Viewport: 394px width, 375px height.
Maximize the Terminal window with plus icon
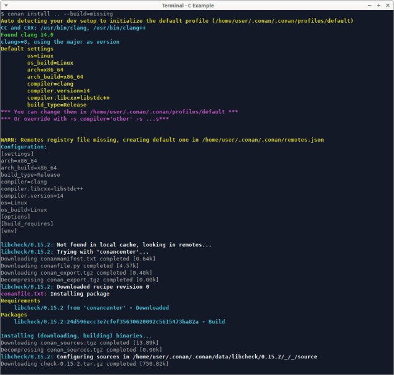click(x=379, y=6)
